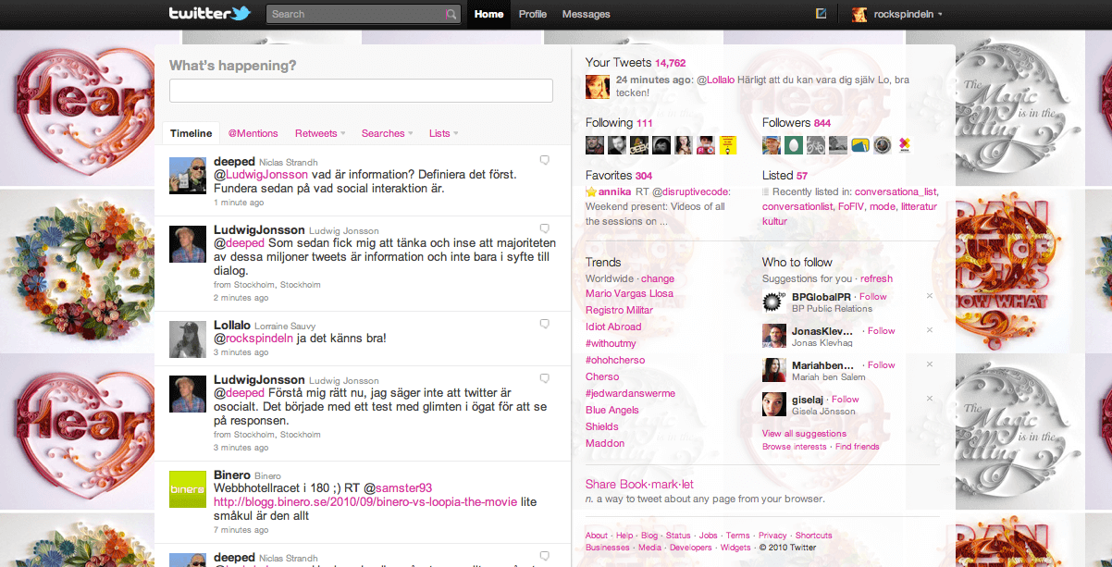Viewport: 1112px width, 567px height.
Task: Click 'View all suggestions' link
Action: pos(803,433)
